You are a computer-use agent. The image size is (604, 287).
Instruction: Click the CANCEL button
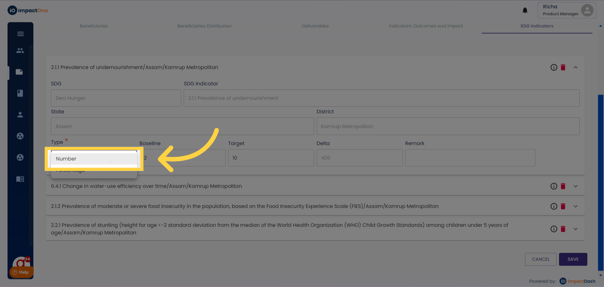coord(540,259)
